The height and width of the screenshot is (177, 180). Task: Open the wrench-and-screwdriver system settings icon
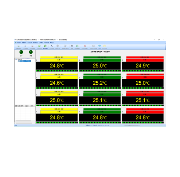[65, 46]
